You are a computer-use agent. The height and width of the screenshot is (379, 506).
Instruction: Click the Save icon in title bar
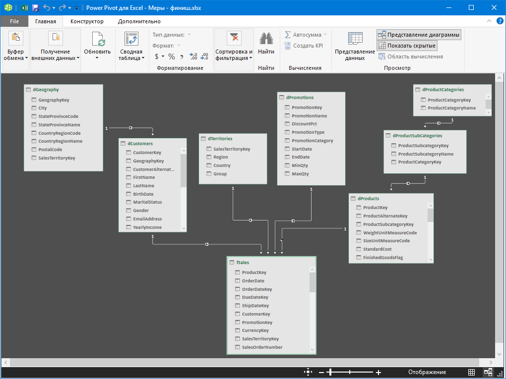tap(35, 7)
